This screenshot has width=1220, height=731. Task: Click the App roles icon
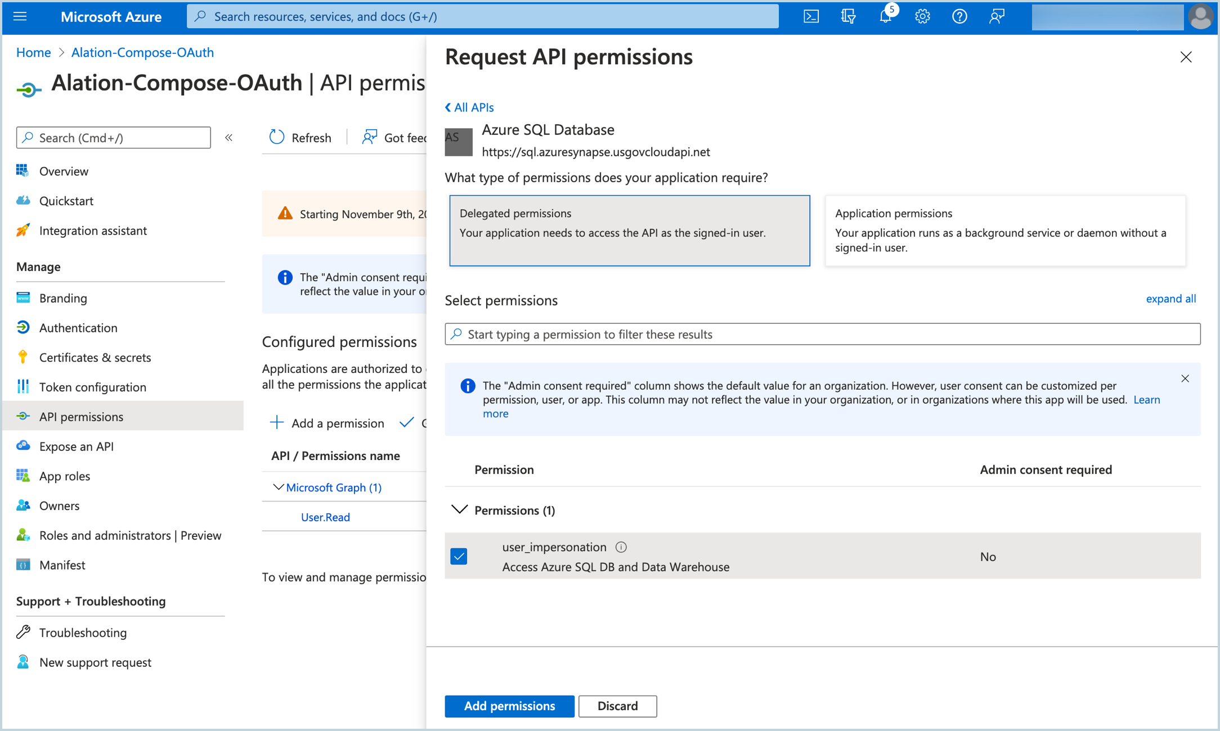(x=23, y=476)
